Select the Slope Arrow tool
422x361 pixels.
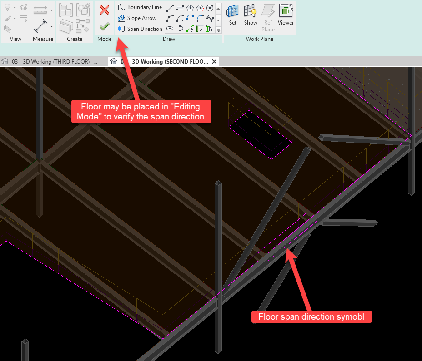tap(137, 18)
